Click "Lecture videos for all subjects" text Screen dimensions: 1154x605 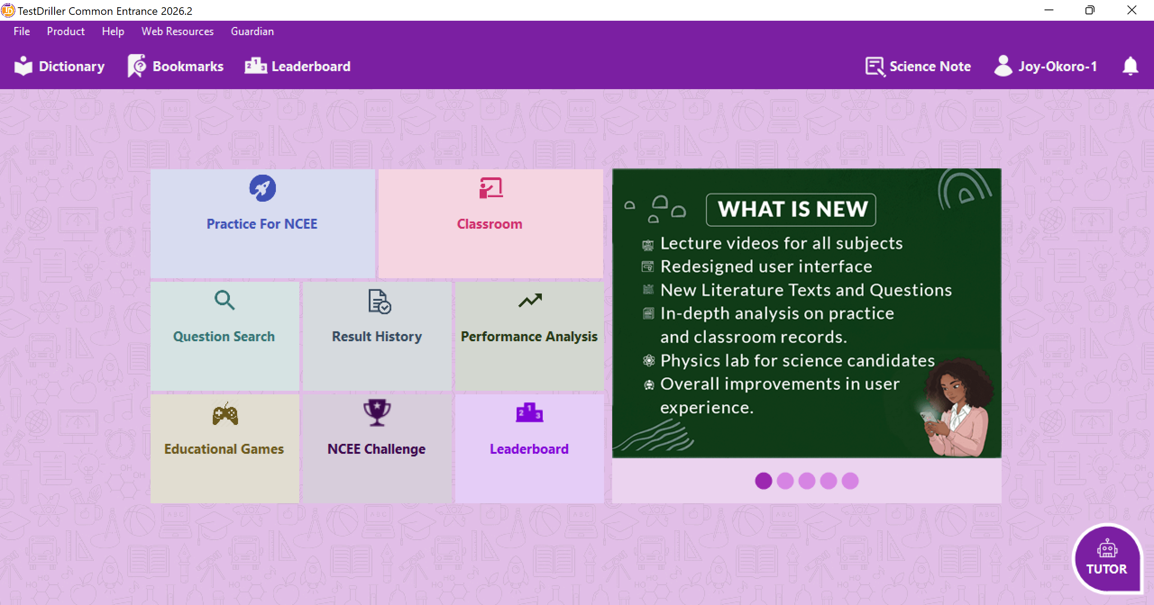(x=782, y=244)
